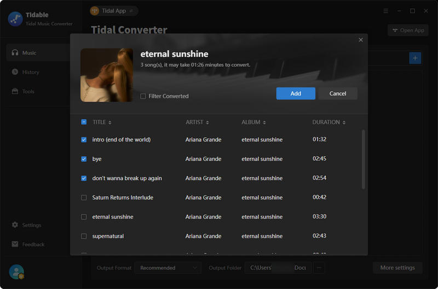Screen dimensions: 438x289
Task: Click the duration "01:32"
Action: (x=319, y=139)
